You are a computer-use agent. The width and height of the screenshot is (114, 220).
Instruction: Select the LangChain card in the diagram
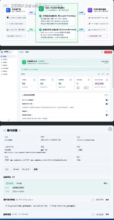pyautogui.click(x=16, y=30)
